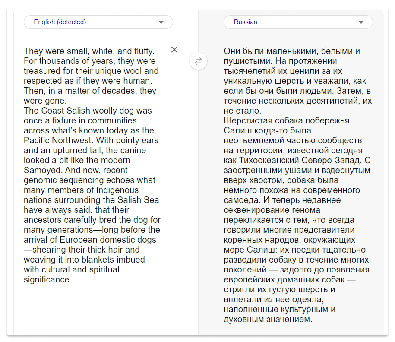The width and height of the screenshot is (395, 342).
Task: Click the line 'treasured for their unique wool and'
Action: (91, 71)
